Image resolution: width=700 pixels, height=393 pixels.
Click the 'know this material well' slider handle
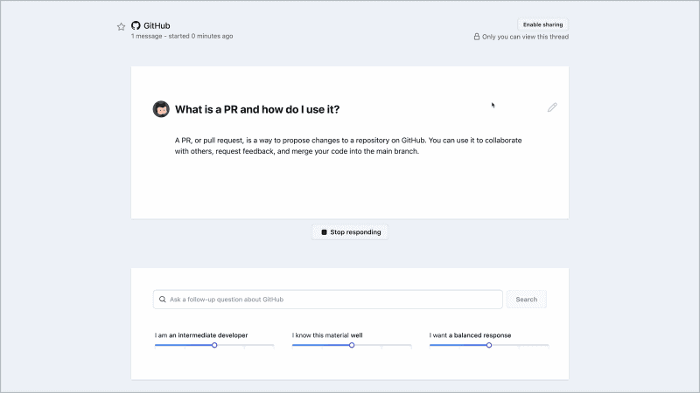pyautogui.click(x=352, y=345)
